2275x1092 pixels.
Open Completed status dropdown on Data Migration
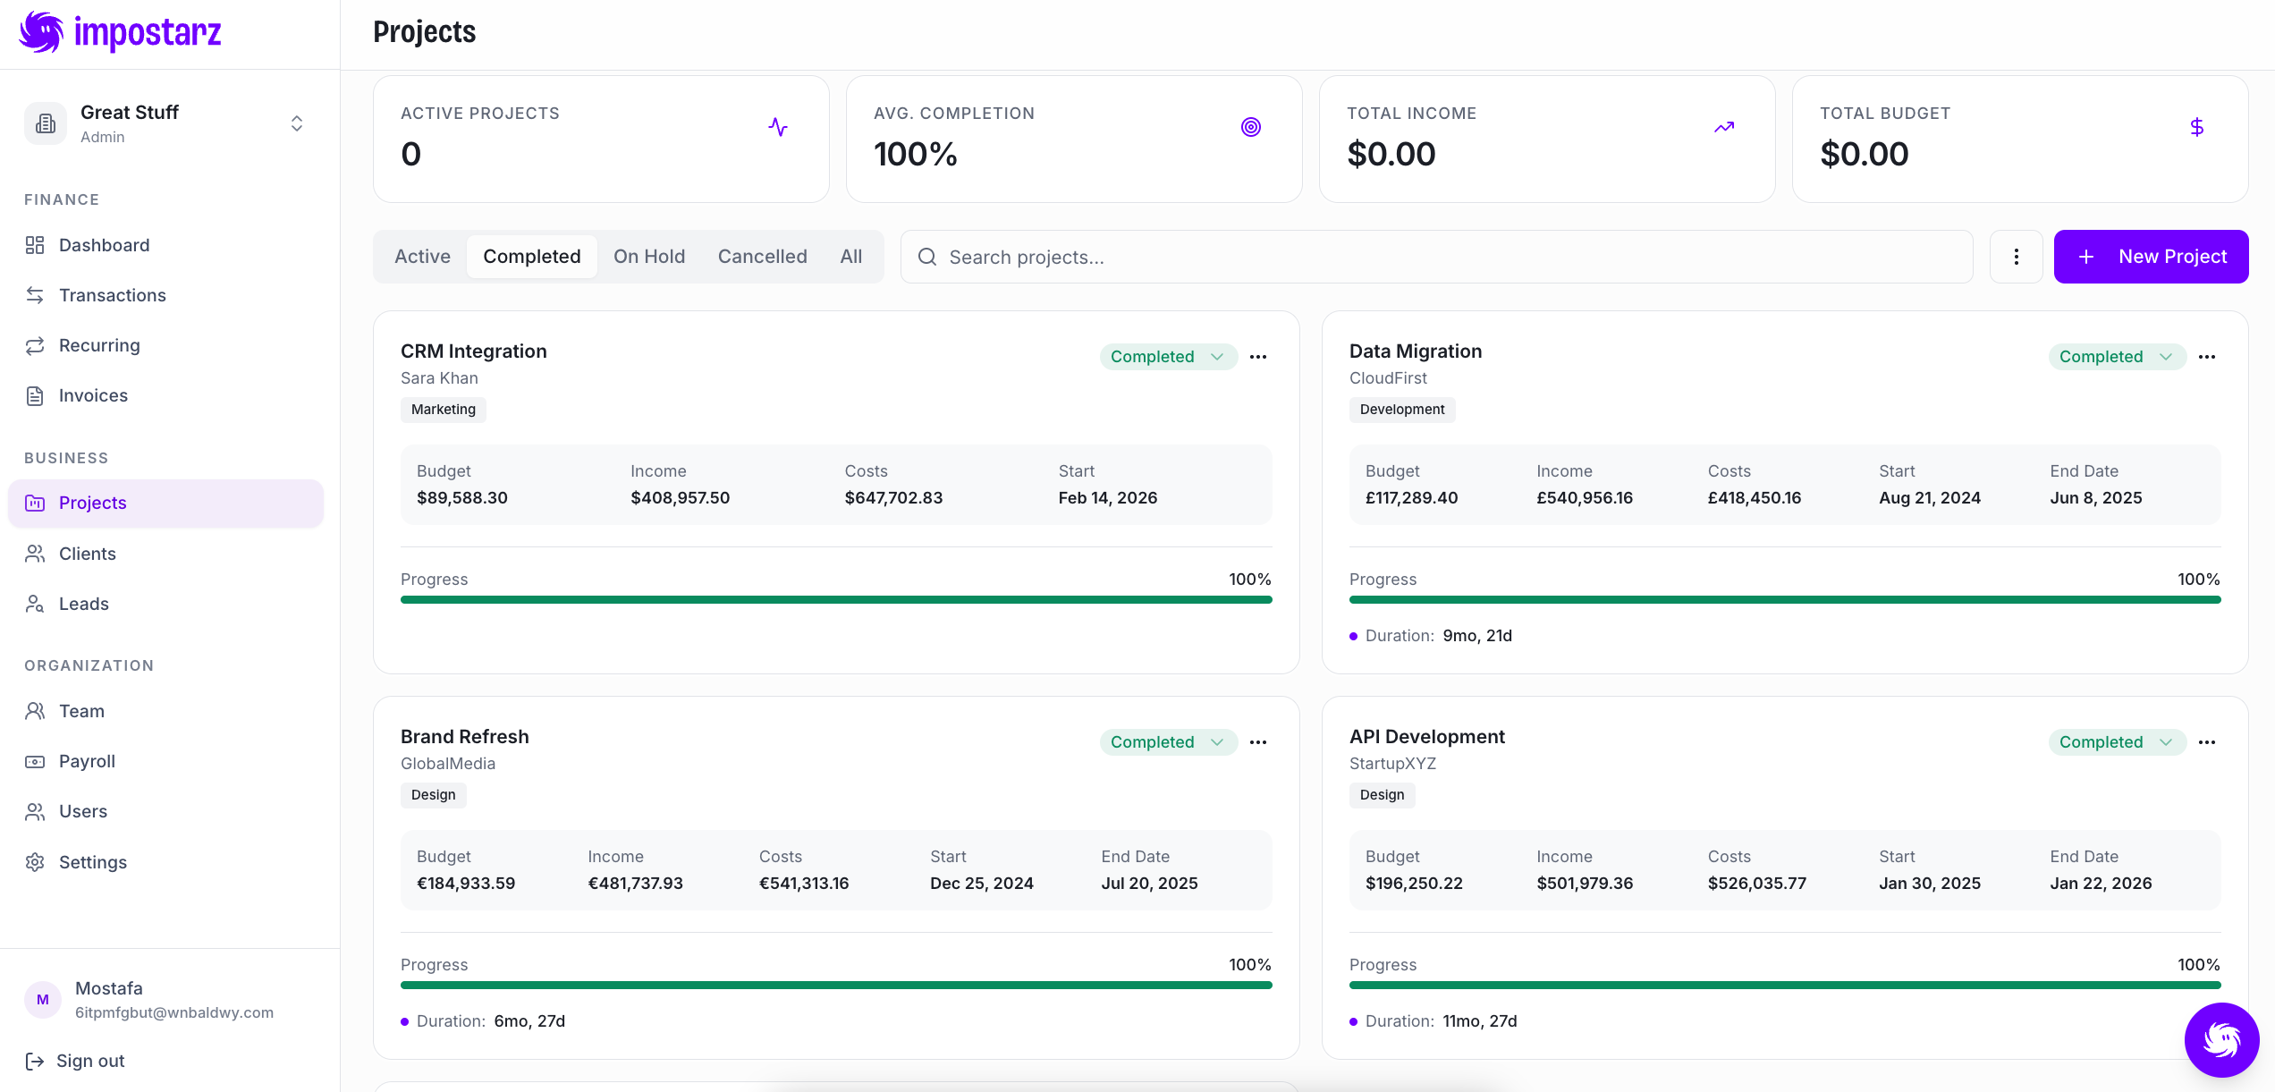2117,357
